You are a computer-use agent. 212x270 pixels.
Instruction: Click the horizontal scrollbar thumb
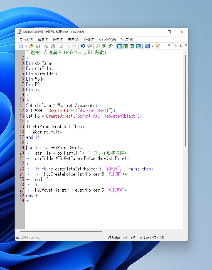(x=61, y=231)
